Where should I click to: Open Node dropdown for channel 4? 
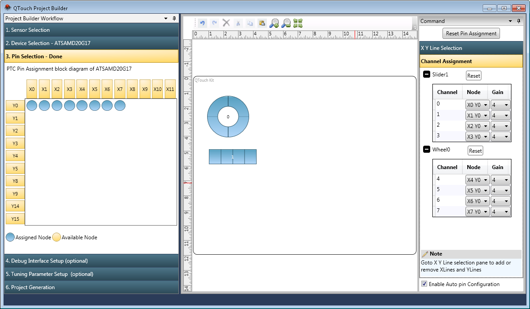pos(477,180)
